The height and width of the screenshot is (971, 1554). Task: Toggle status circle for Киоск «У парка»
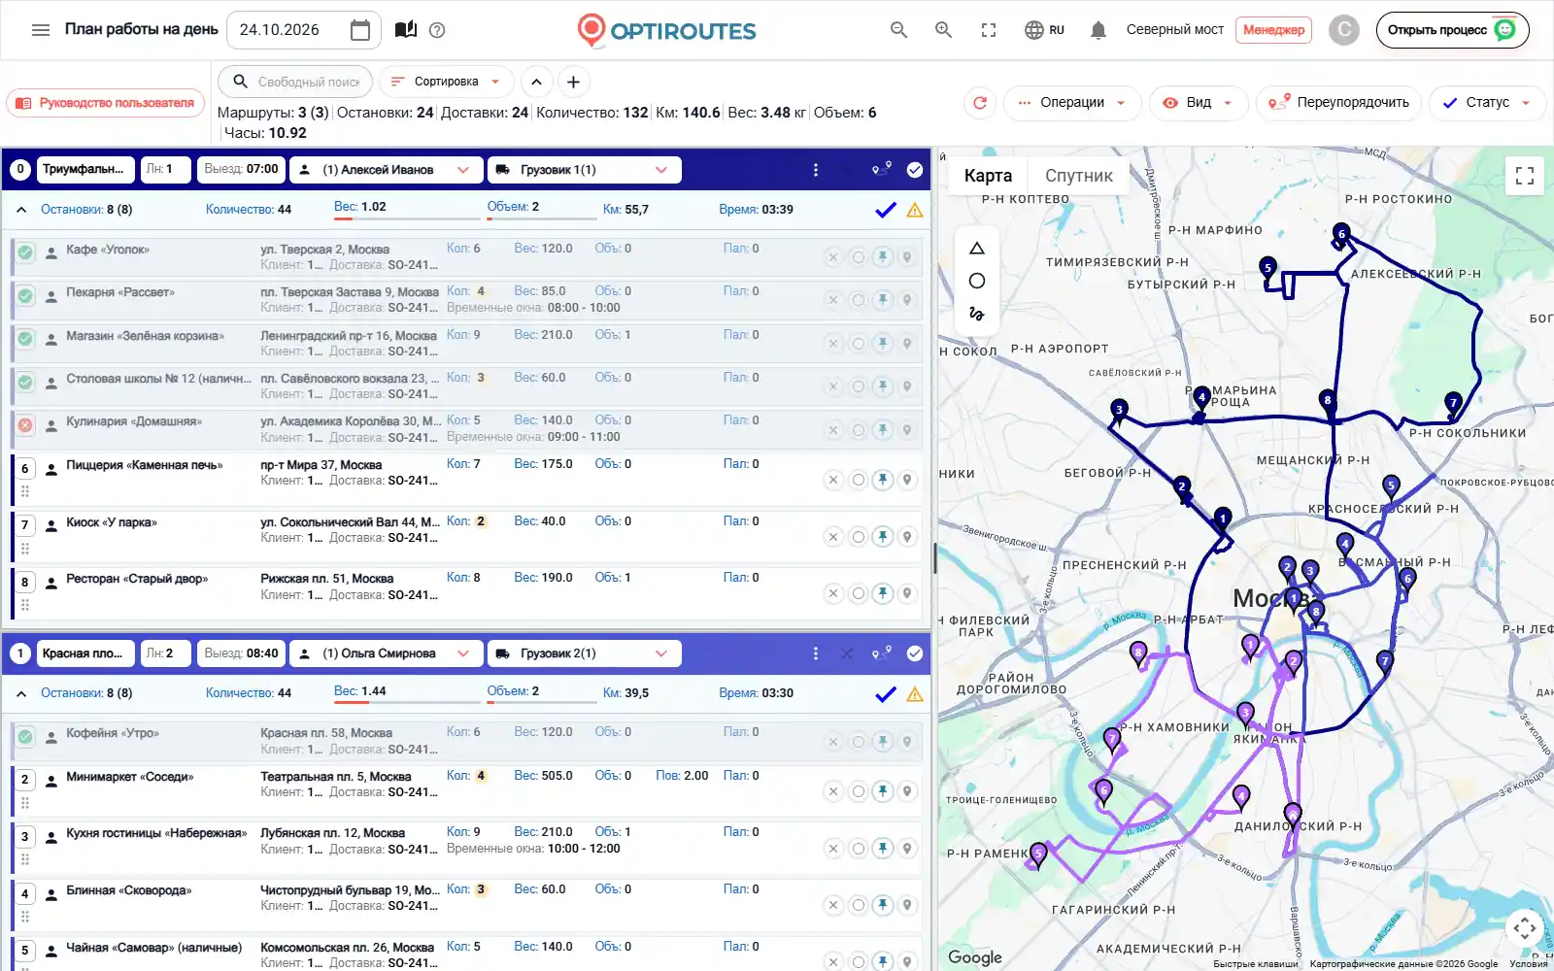tap(859, 537)
